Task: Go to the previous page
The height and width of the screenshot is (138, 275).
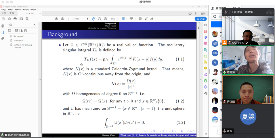Action: (57, 19)
